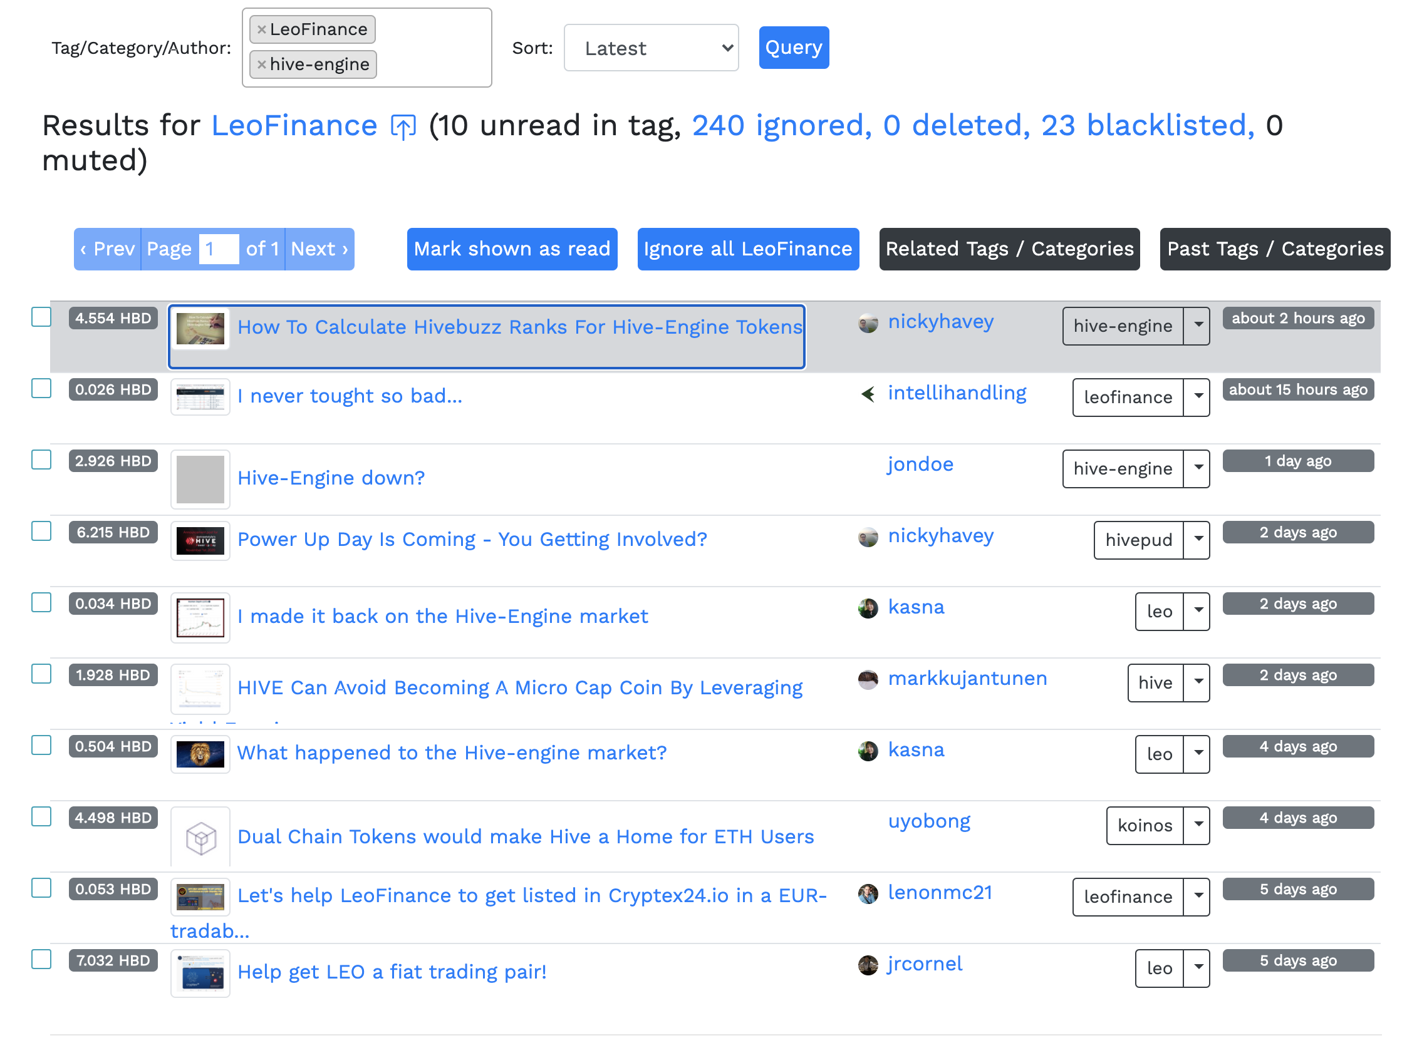The width and height of the screenshot is (1402, 1043).
Task: Open Past Tags / Categories
Action: [1274, 249]
